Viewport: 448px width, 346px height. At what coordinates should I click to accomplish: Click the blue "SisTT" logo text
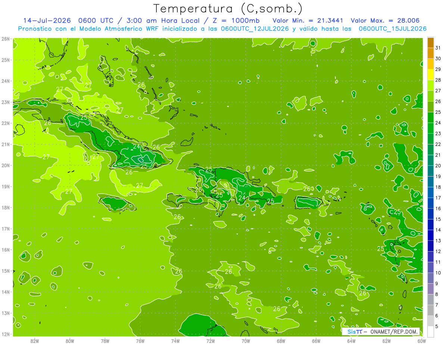[355, 332]
